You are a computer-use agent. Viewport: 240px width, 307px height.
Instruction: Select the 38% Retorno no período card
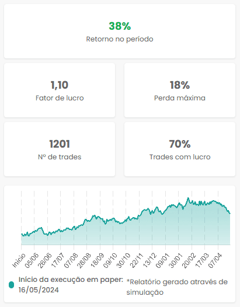click(x=120, y=31)
